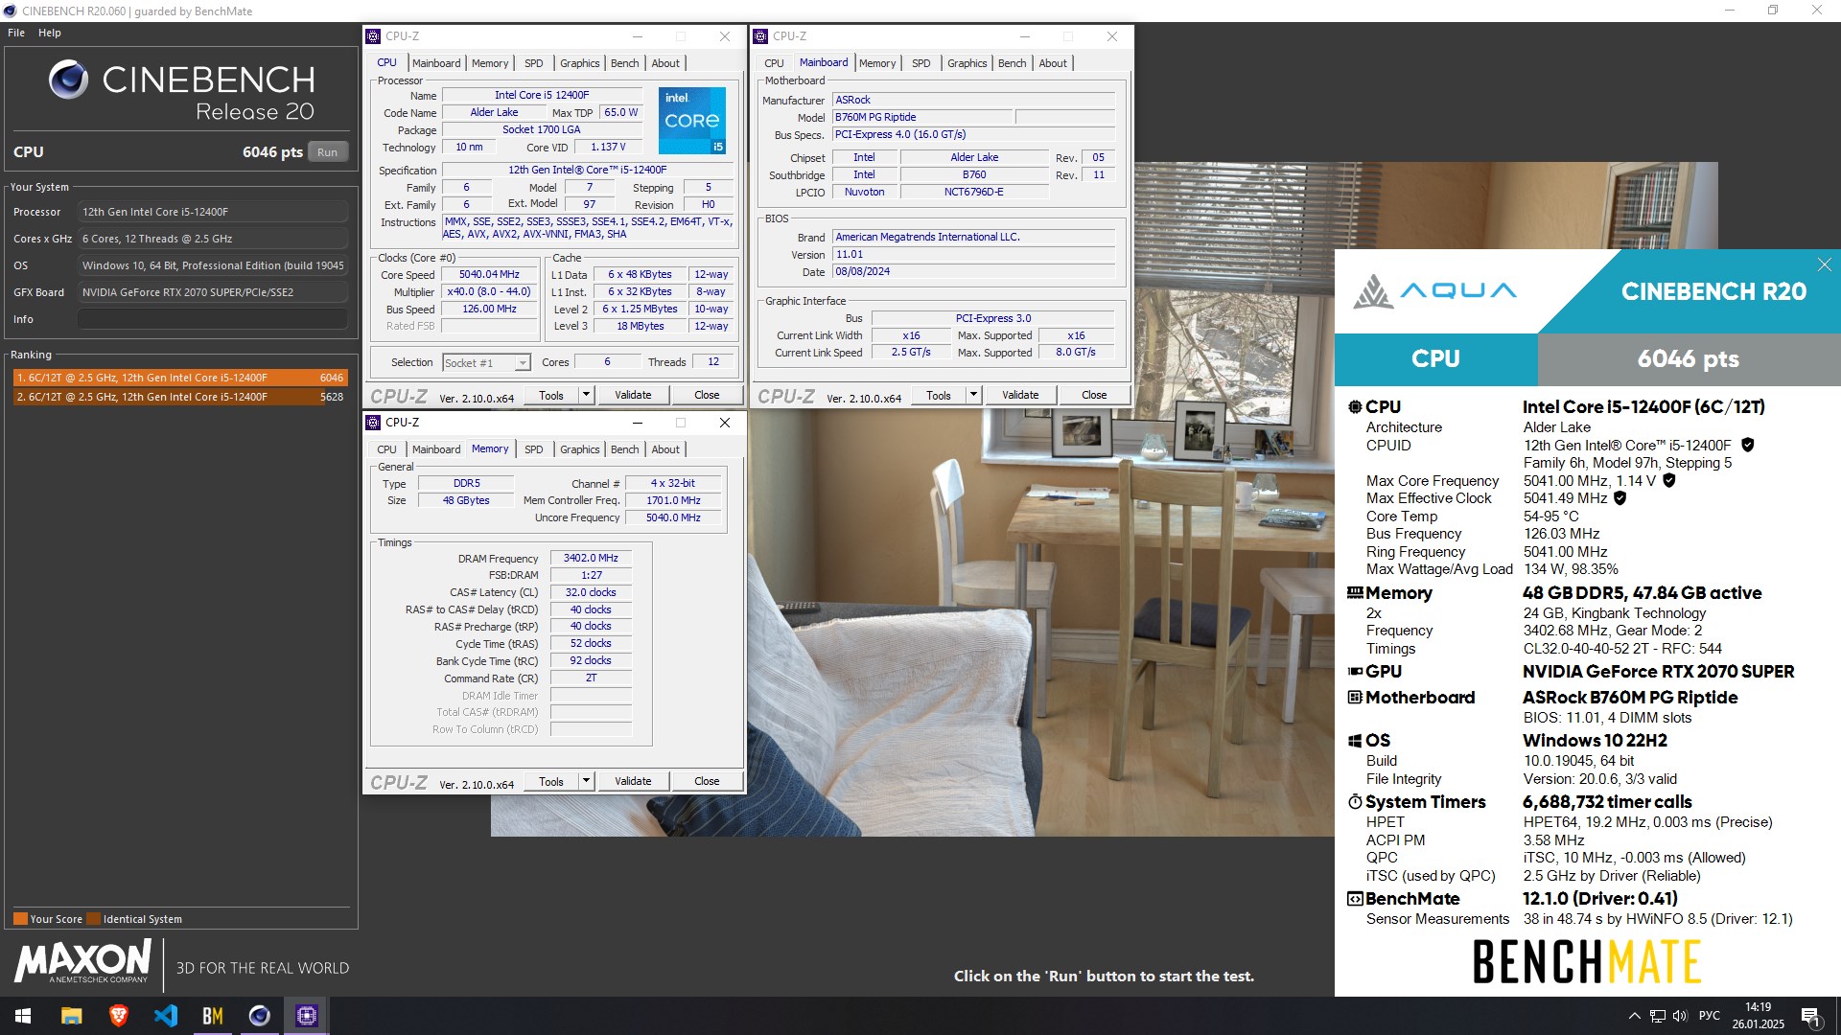Viewport: 1841px width, 1035px height.
Task: Open Memory tab in Mainboard CPU-Z window
Action: tap(877, 63)
